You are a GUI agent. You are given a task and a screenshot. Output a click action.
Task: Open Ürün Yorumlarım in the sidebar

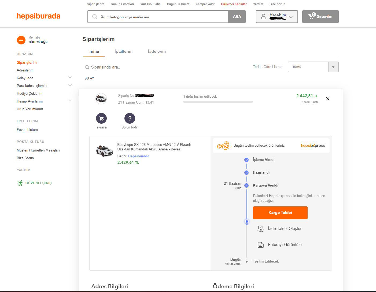30,109
